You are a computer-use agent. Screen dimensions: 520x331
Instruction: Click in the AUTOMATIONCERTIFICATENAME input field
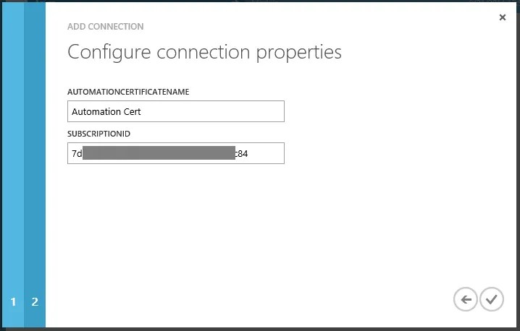(x=176, y=111)
